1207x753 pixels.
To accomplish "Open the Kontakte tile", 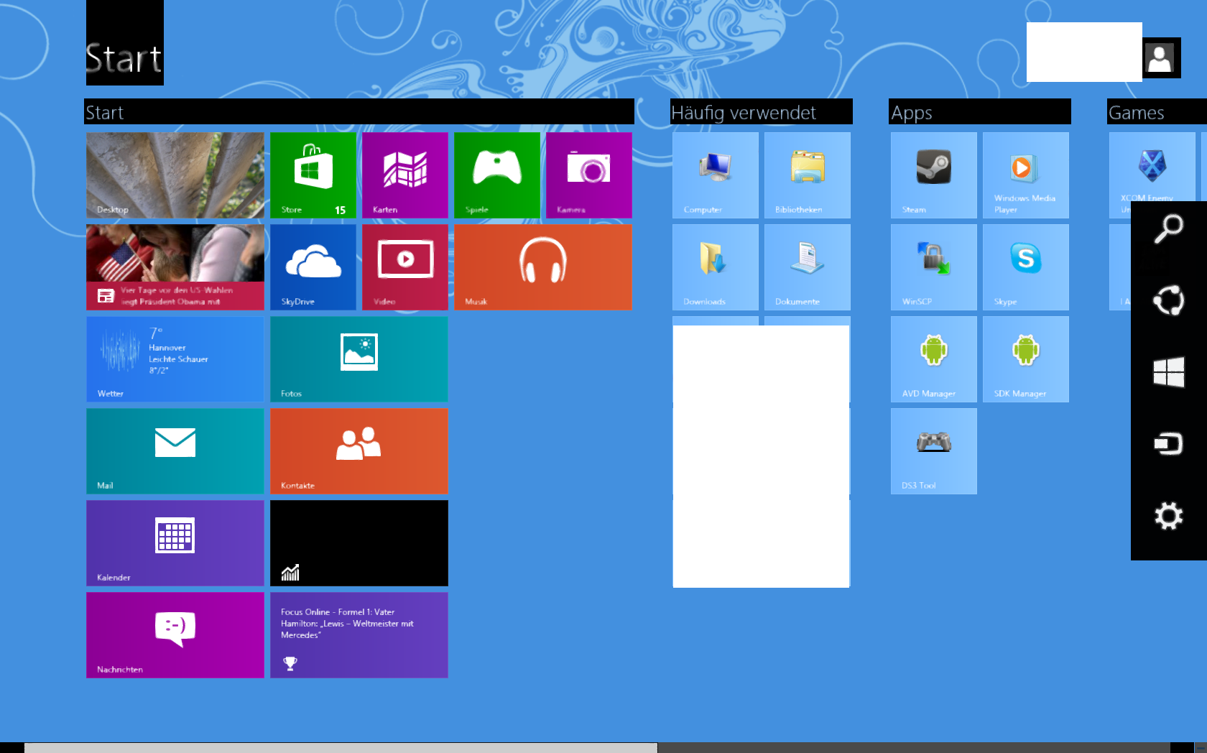I will click(359, 451).
